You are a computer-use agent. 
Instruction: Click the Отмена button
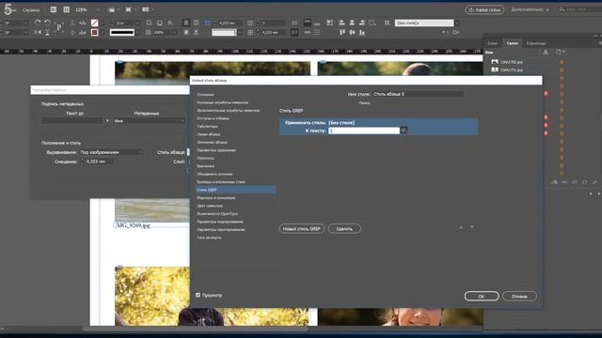(519, 297)
